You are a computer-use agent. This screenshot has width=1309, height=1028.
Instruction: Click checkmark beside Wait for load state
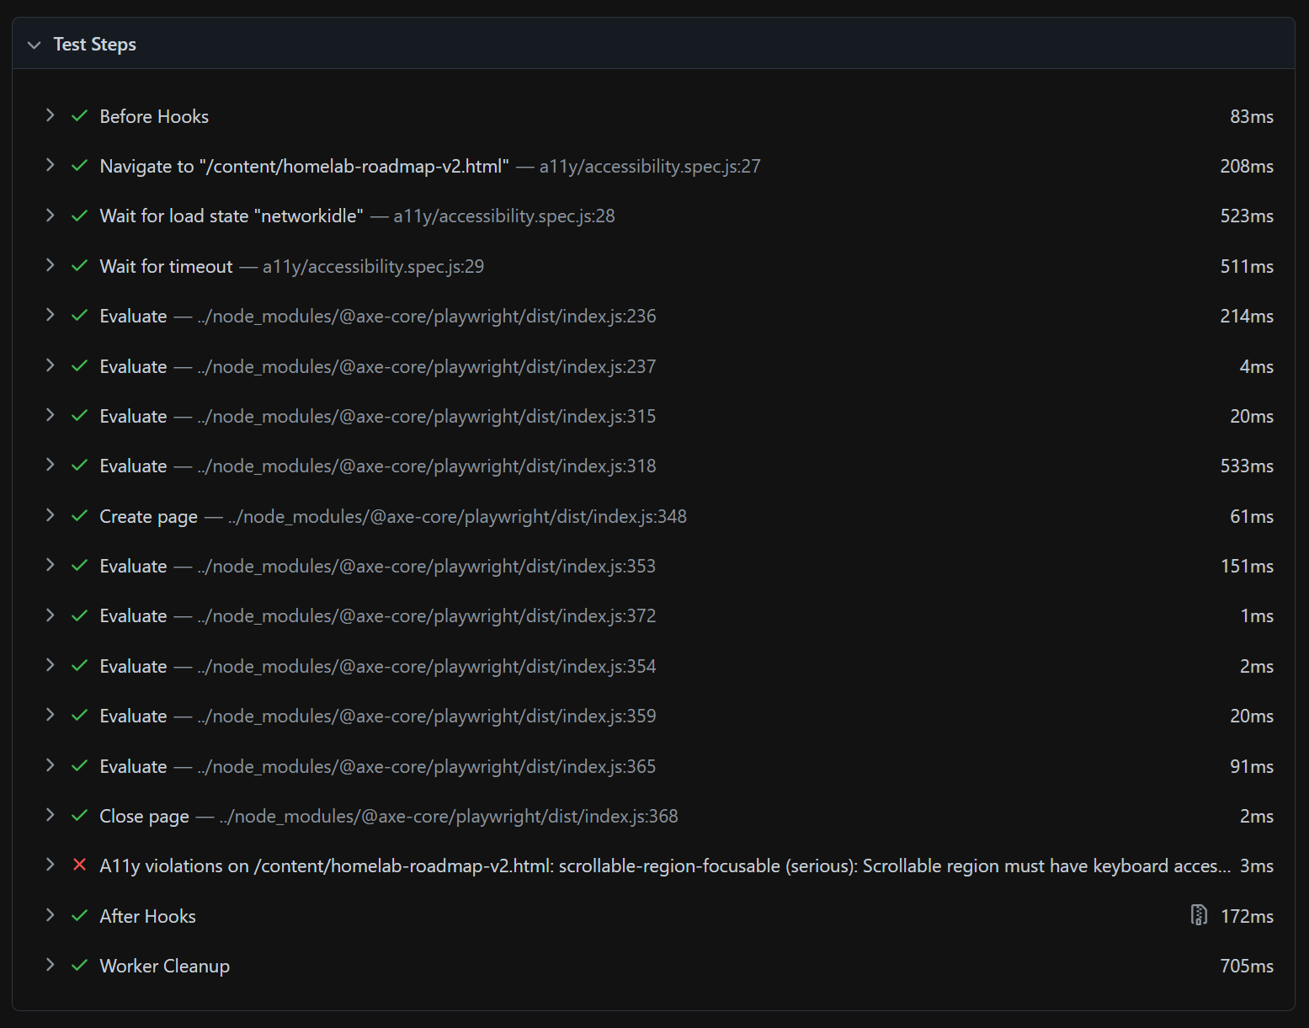pyautogui.click(x=80, y=216)
